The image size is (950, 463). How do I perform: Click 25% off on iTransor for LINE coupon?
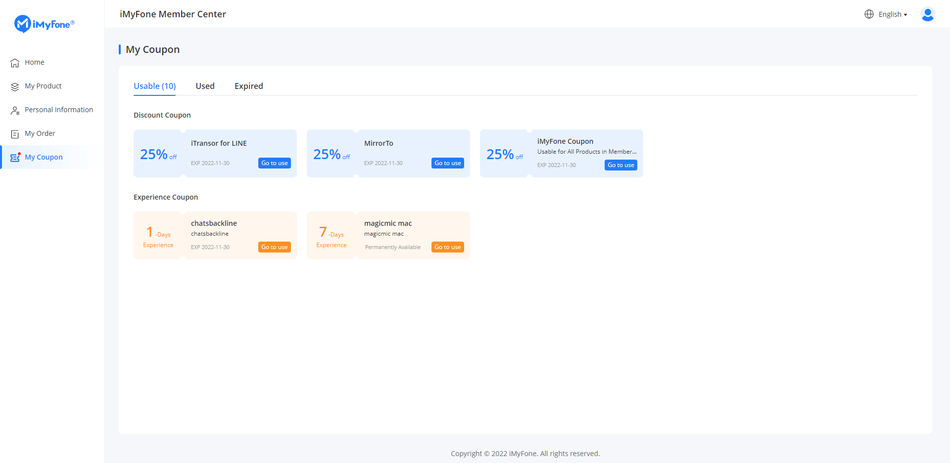click(158, 154)
